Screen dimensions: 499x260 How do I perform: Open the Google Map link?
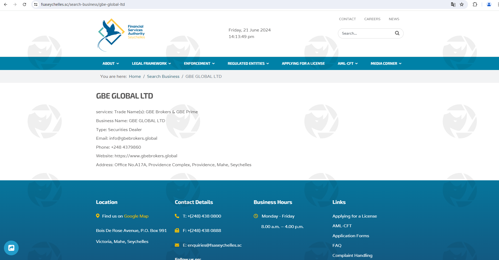(136, 216)
